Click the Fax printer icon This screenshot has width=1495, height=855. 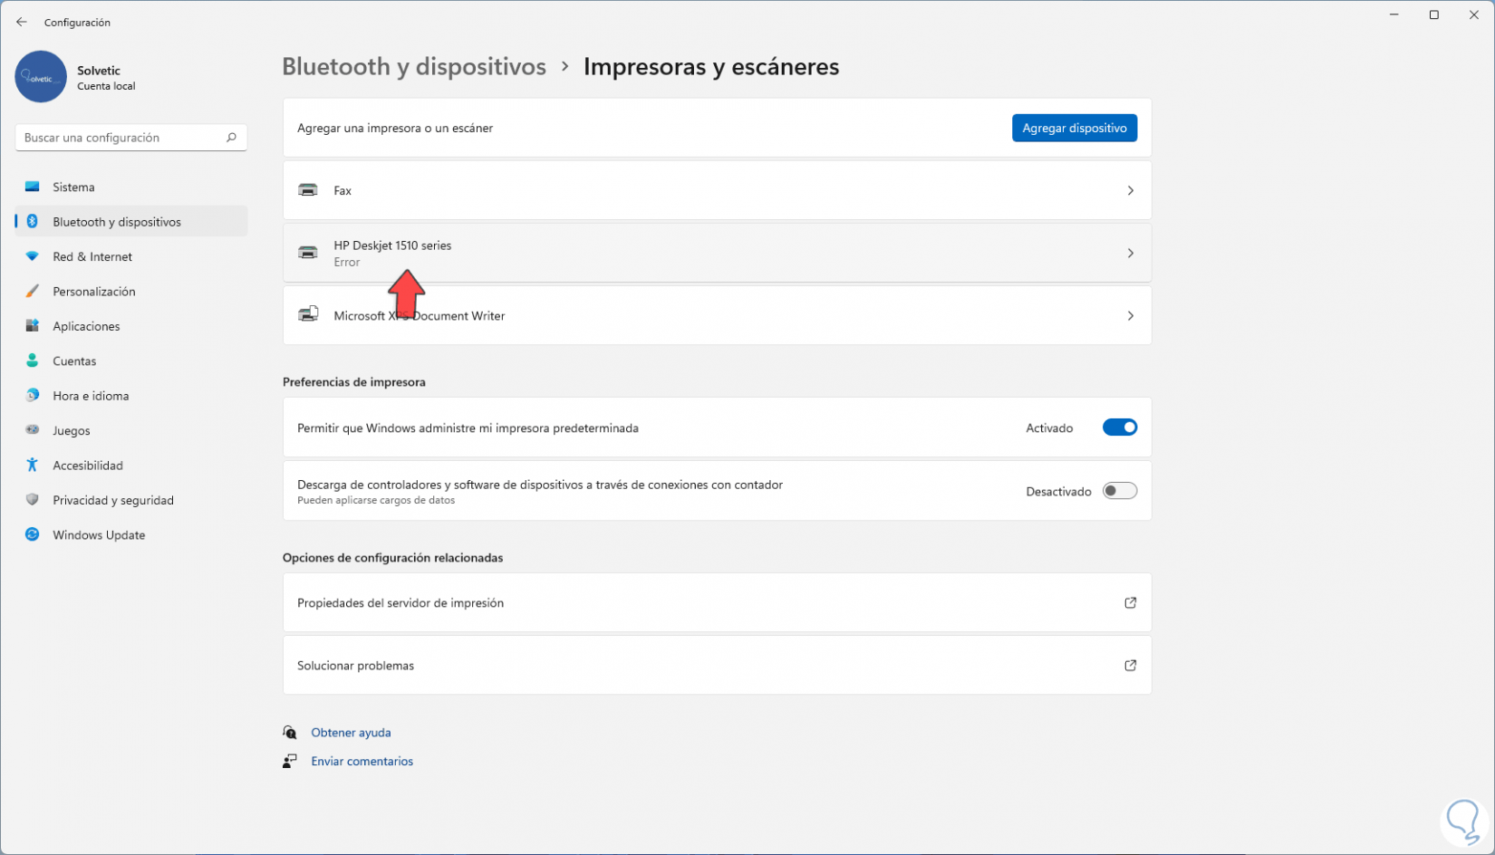pyautogui.click(x=308, y=190)
